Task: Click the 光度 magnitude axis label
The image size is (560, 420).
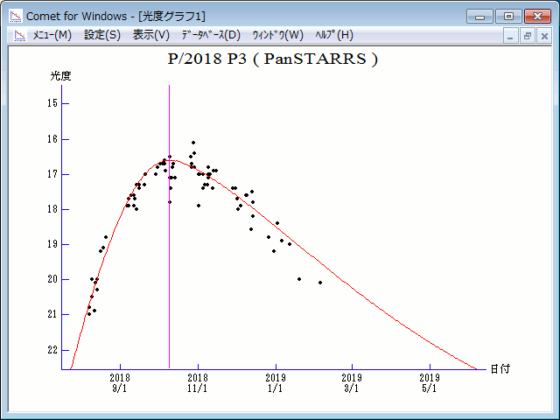Action: click(x=60, y=76)
